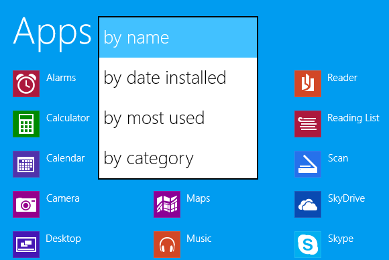The height and width of the screenshot is (260, 389).
Task: Open the Reader app icon
Action: pos(308,84)
